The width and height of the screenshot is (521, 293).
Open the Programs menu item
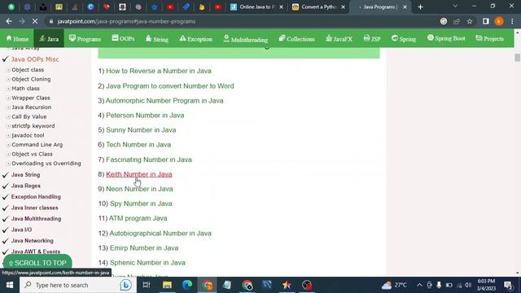click(85, 38)
